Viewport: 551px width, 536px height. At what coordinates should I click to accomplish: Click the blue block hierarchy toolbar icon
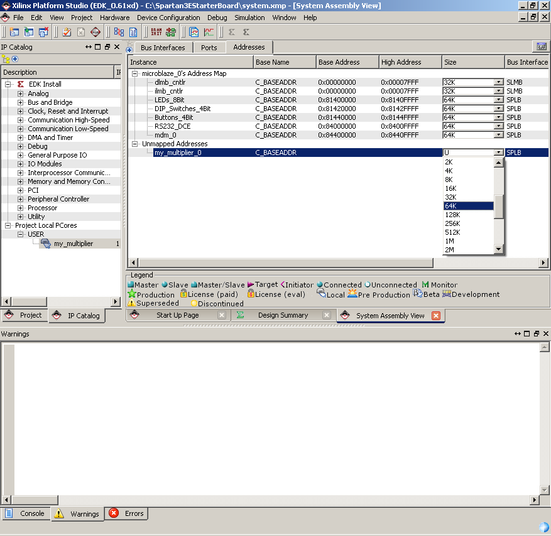pyautogui.click(x=119, y=32)
